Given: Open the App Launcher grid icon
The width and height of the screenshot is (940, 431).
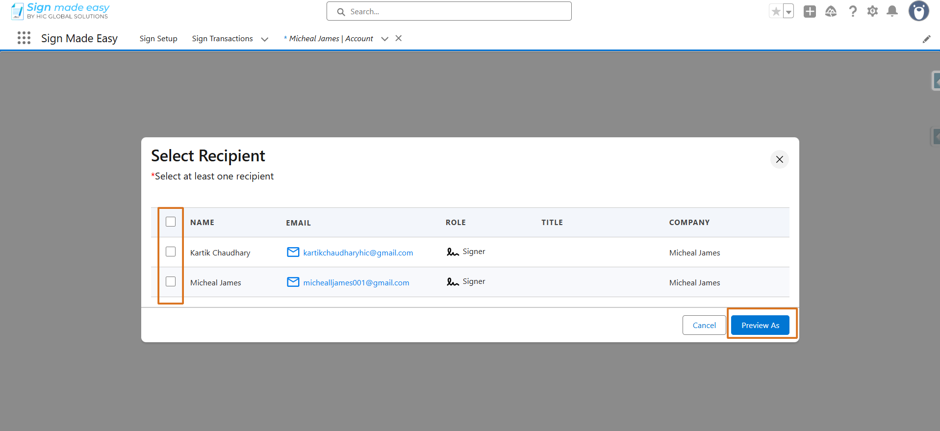Looking at the screenshot, I should click(24, 38).
